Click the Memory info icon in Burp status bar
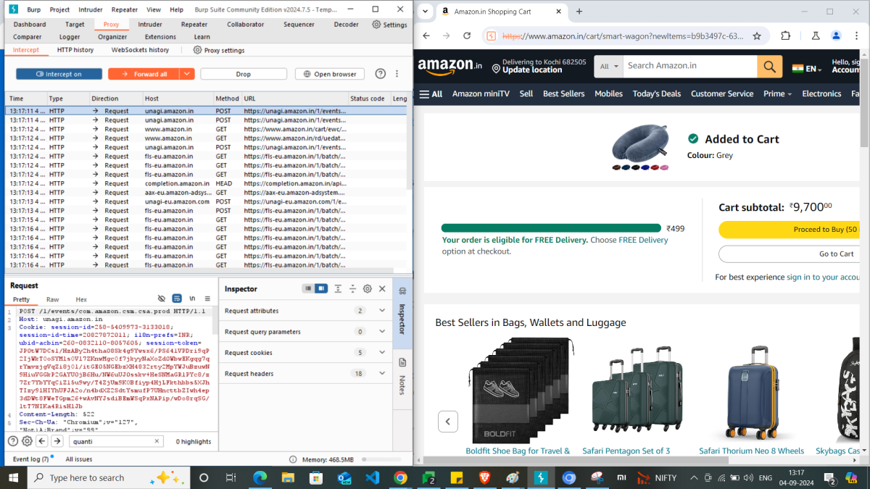The height and width of the screenshot is (489, 870). [x=293, y=459]
